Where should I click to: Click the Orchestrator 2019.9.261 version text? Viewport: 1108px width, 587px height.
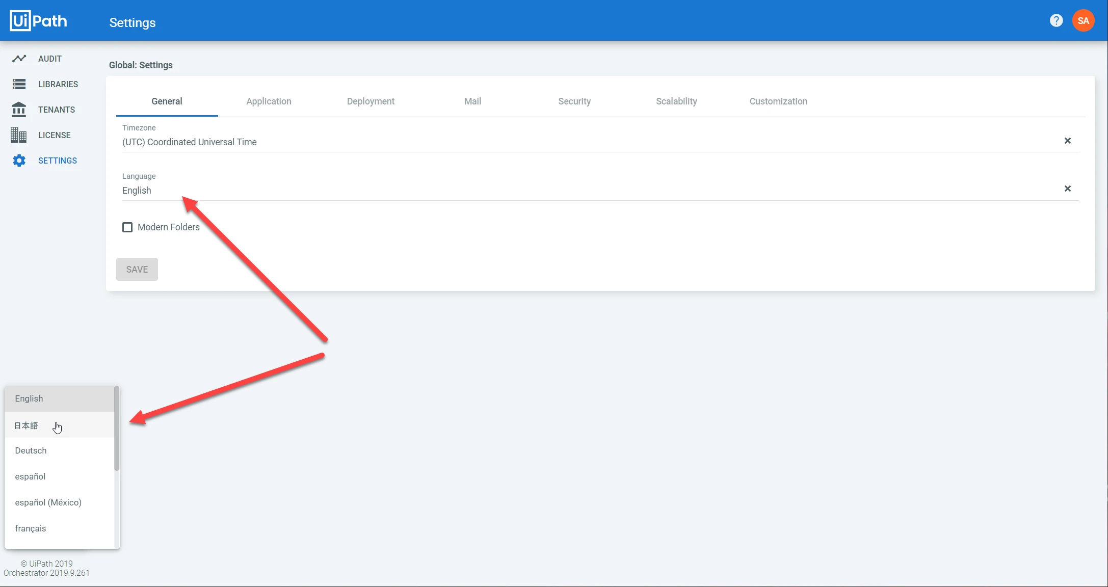46,573
